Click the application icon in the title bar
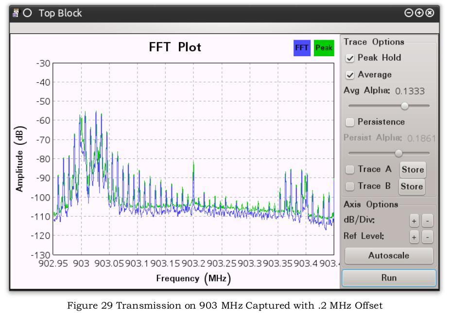Screen dimensions: 450x313 click(x=16, y=13)
